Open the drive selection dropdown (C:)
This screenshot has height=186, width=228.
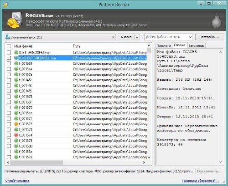point(60,37)
